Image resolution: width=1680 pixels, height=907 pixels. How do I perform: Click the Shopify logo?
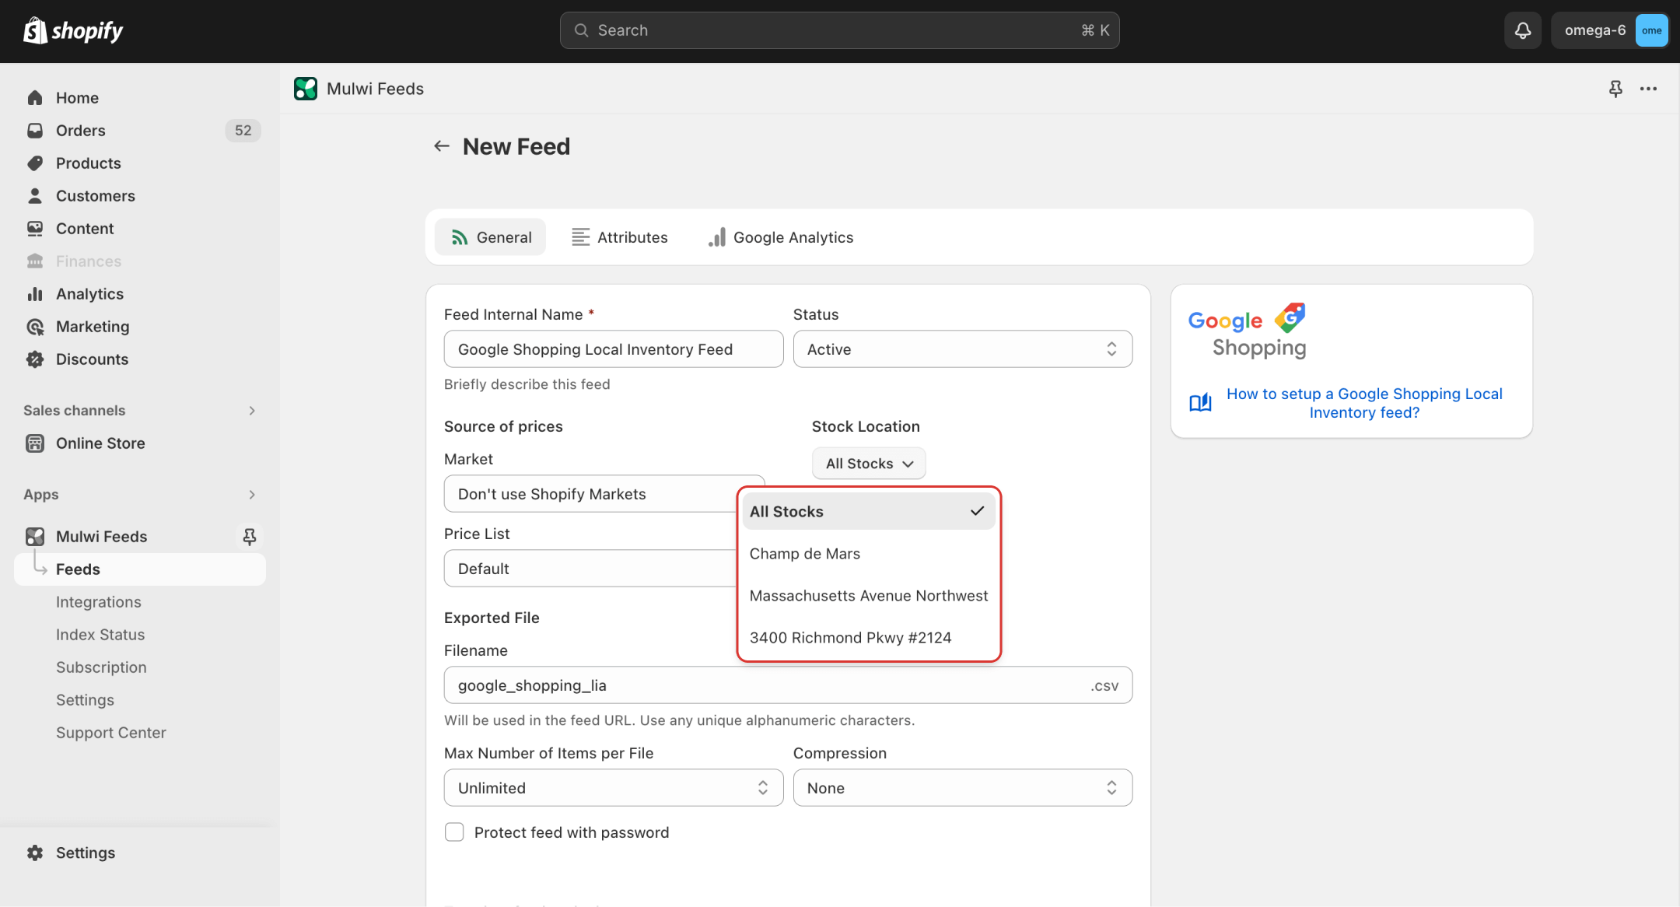click(73, 30)
